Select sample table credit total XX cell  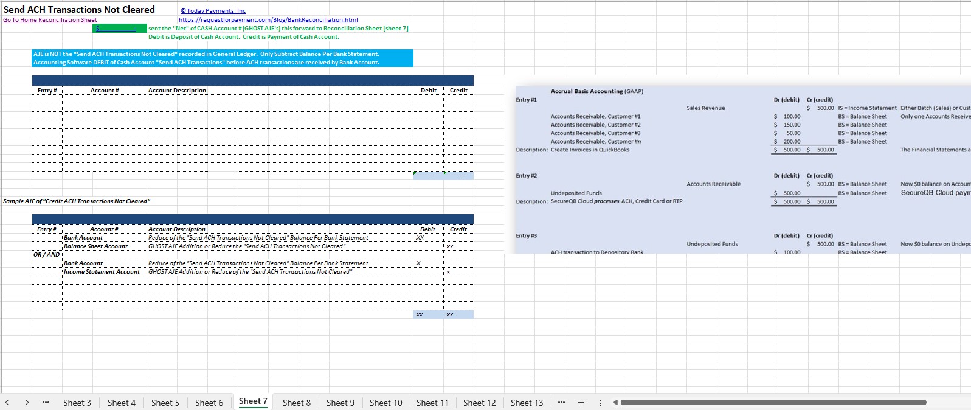458,314
